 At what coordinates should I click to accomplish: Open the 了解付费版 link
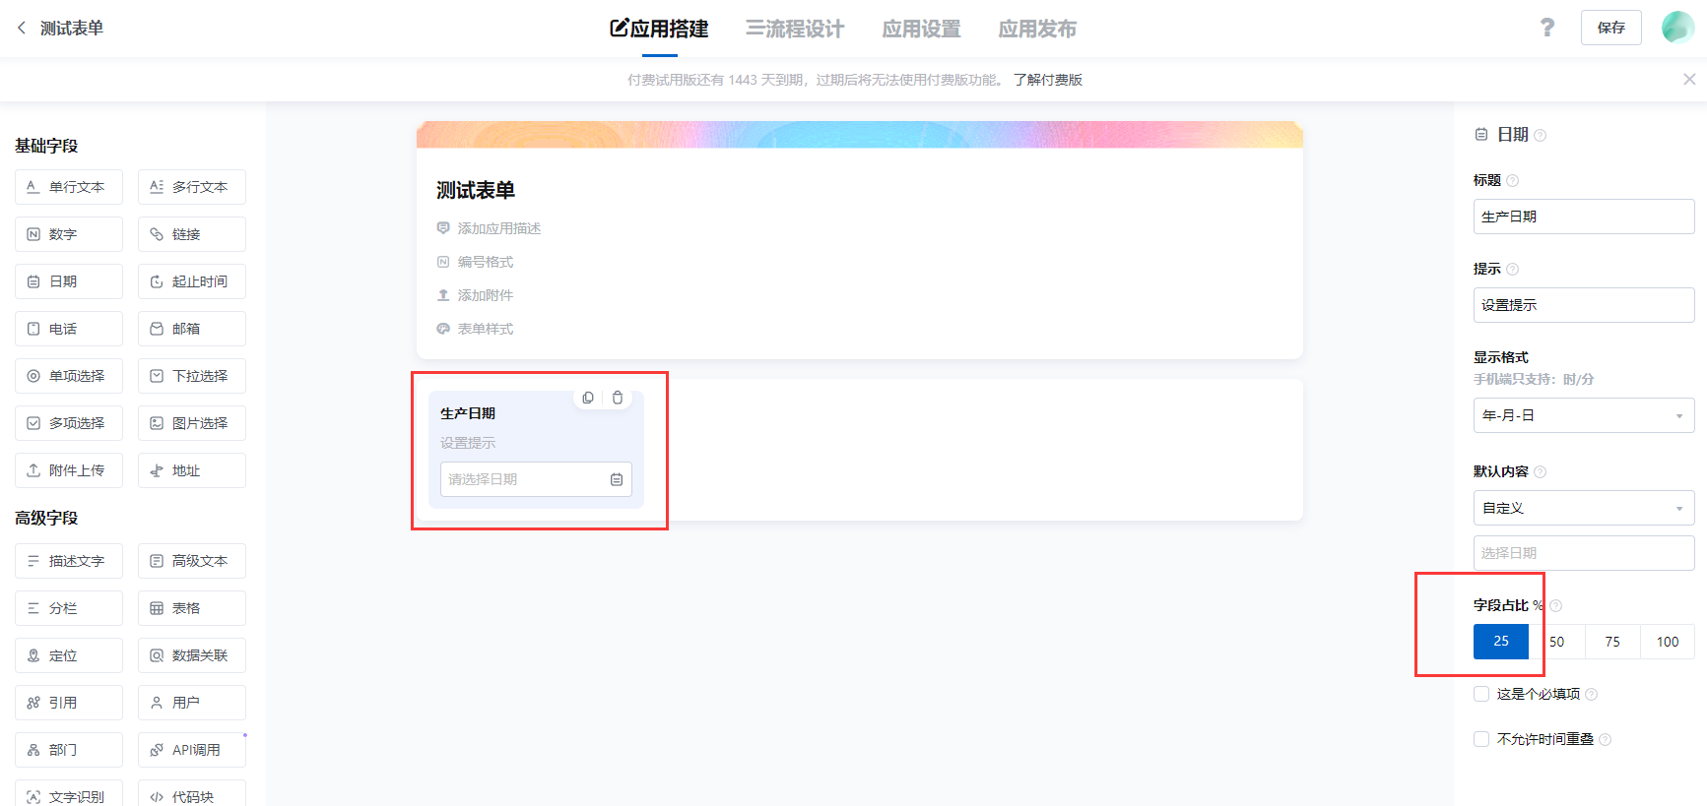(1047, 80)
